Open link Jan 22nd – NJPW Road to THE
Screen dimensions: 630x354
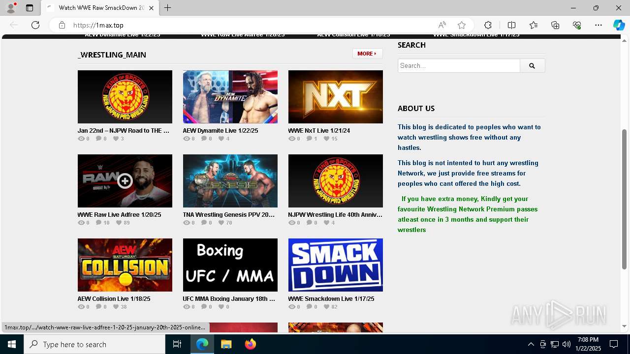tap(124, 131)
